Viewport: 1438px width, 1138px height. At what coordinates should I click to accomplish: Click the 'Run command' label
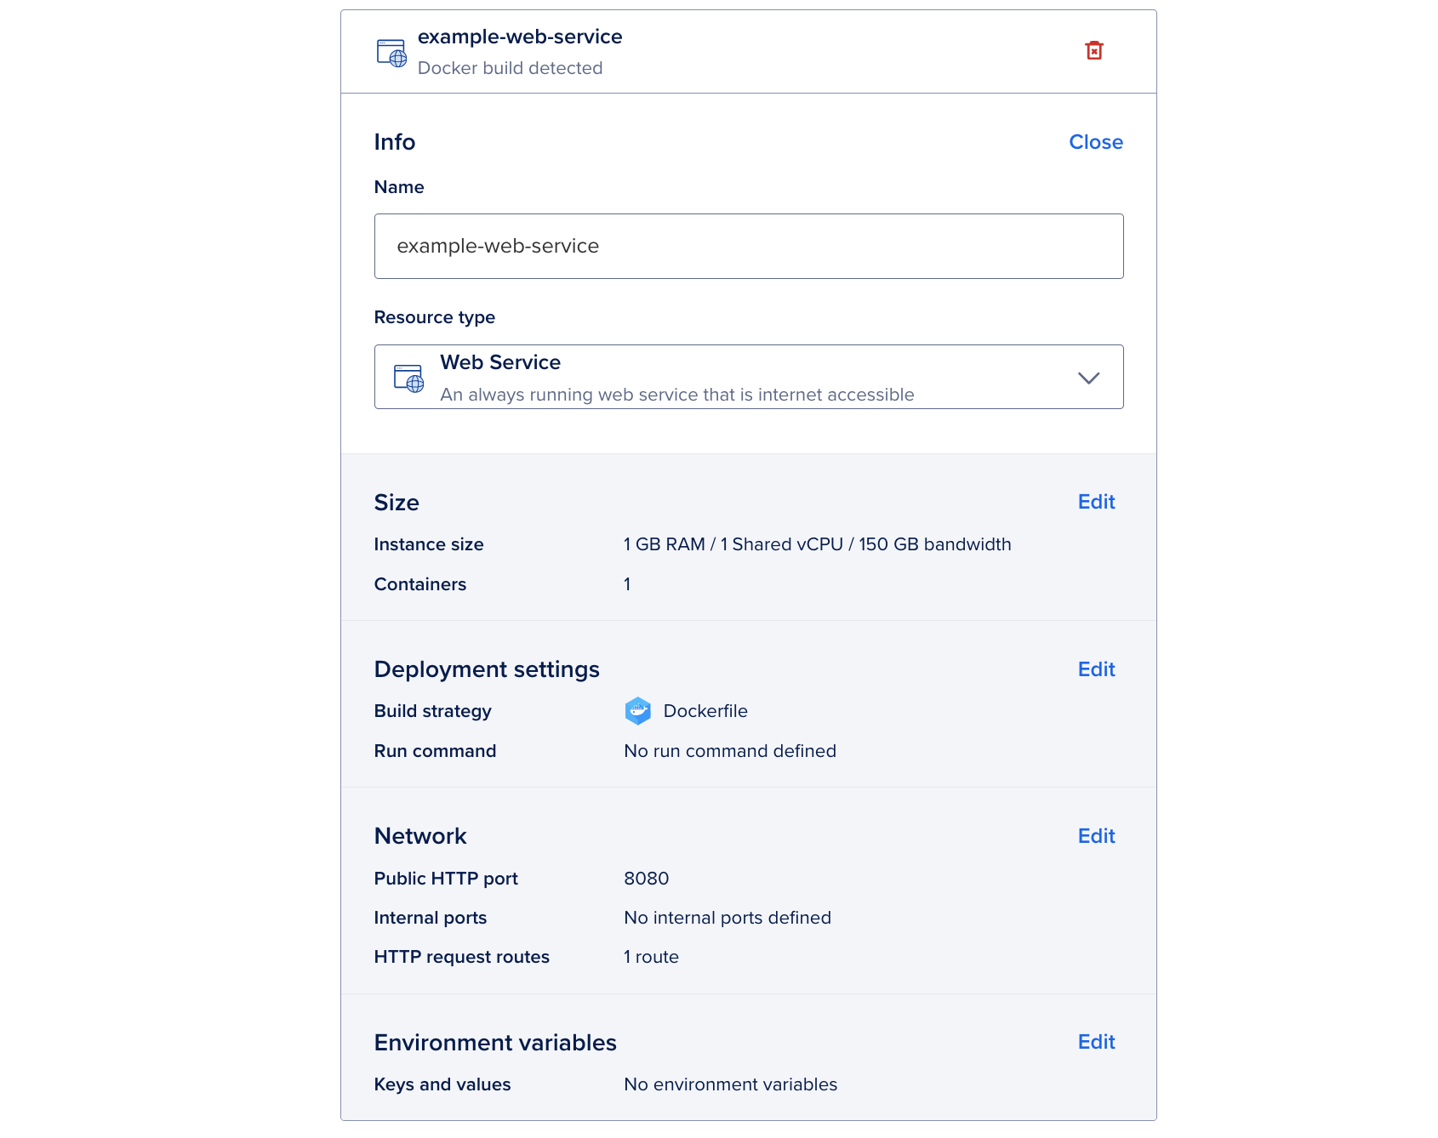point(435,751)
